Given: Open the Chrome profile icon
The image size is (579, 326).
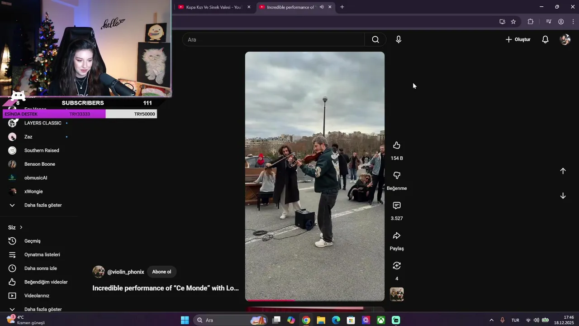Looking at the screenshot, I should [x=561, y=21].
